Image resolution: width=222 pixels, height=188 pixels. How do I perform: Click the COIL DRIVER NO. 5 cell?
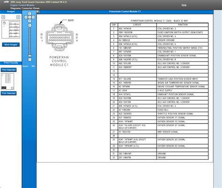[x=183, y=106]
